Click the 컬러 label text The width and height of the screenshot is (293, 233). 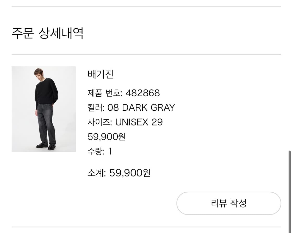(94, 108)
